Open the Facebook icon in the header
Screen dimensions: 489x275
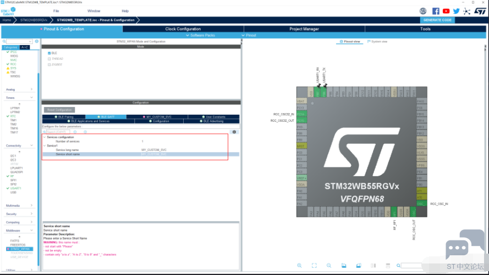pos(436,11)
